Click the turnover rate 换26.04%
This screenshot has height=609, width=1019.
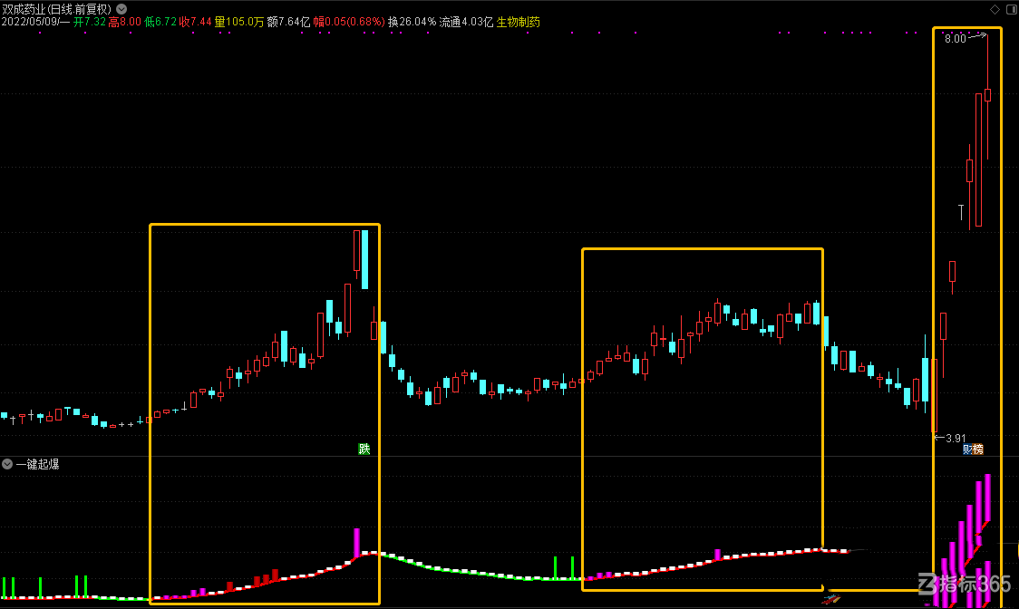point(412,22)
